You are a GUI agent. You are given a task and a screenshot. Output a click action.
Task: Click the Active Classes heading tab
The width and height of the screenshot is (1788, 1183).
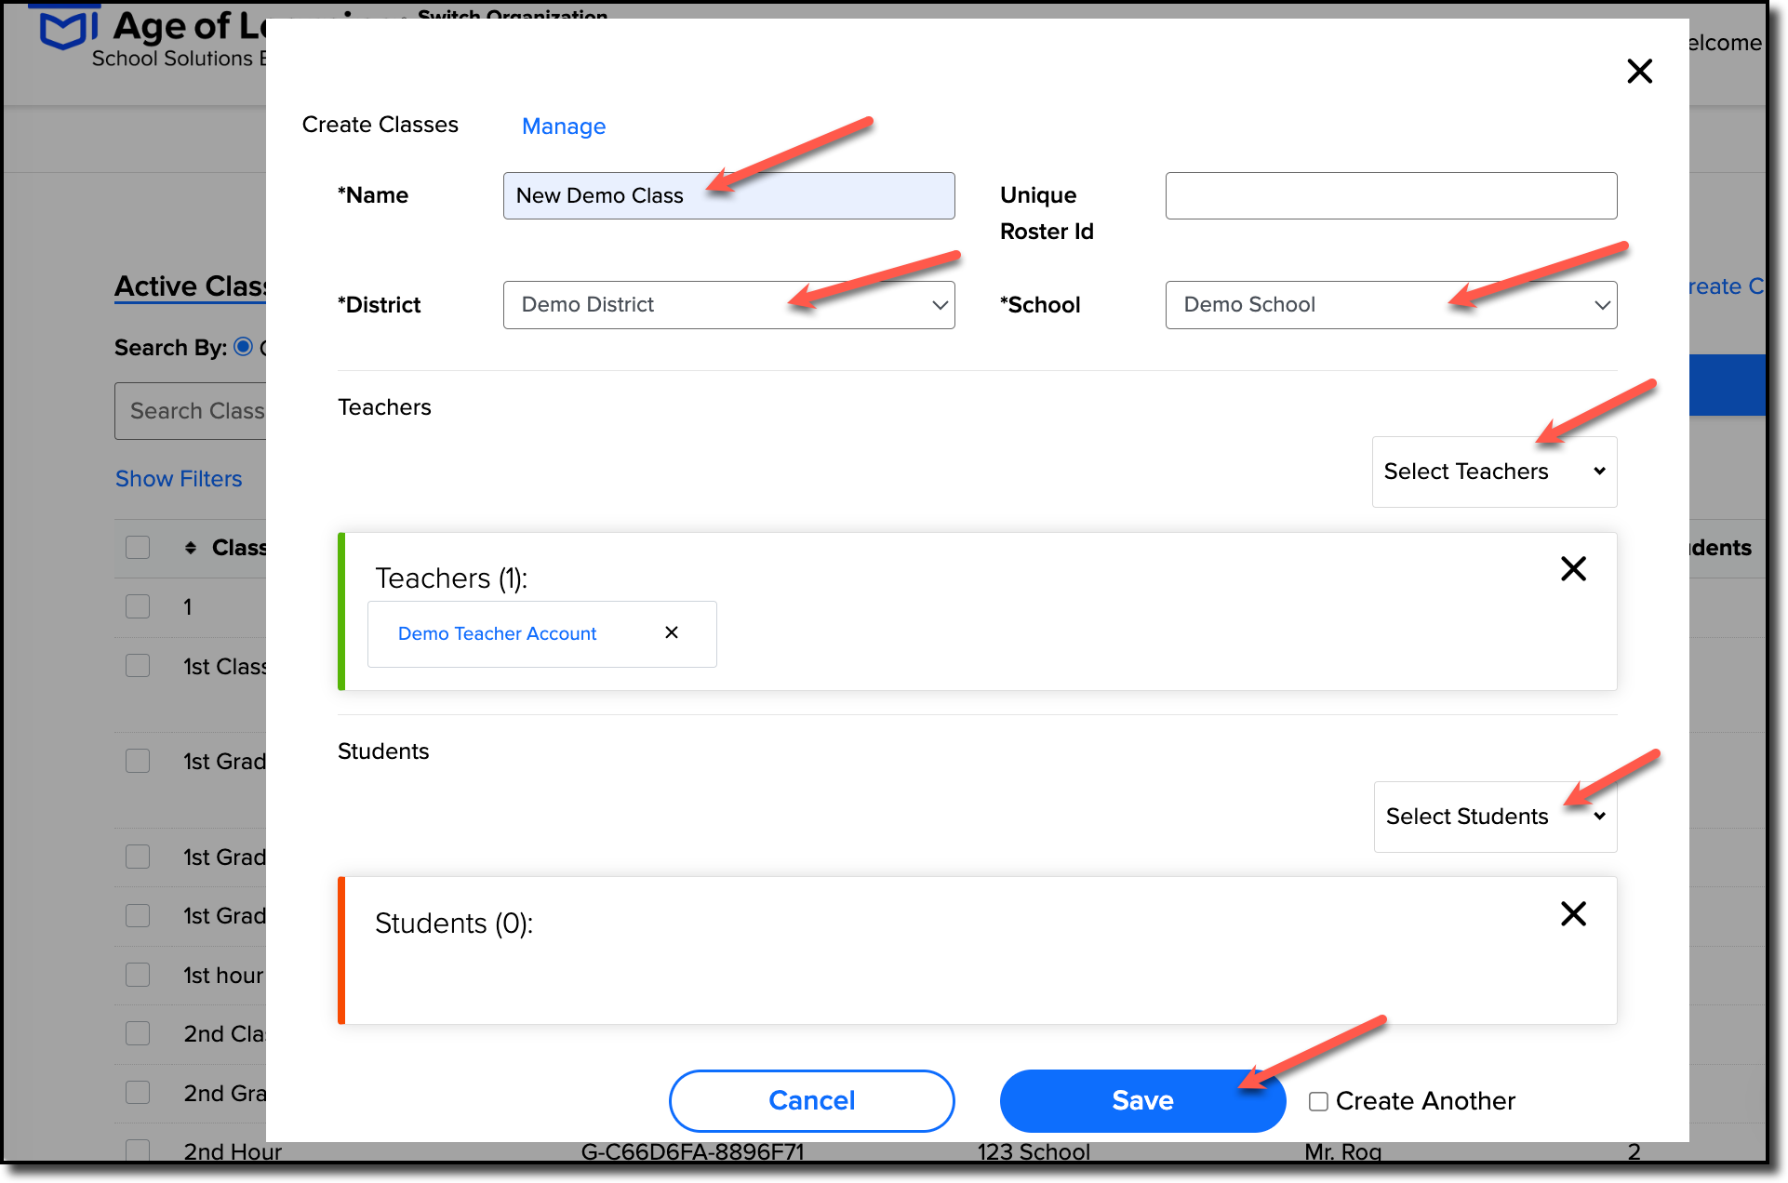pos(191,286)
